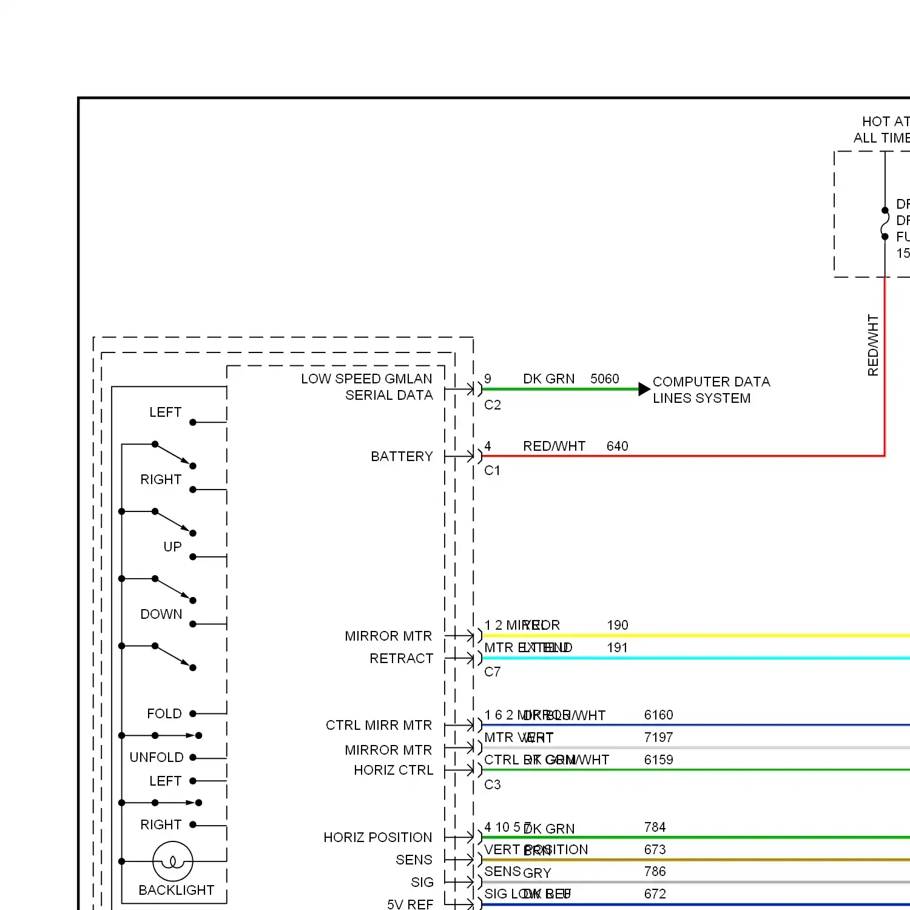
Task: Select circuit number 7197
Action: point(659,737)
